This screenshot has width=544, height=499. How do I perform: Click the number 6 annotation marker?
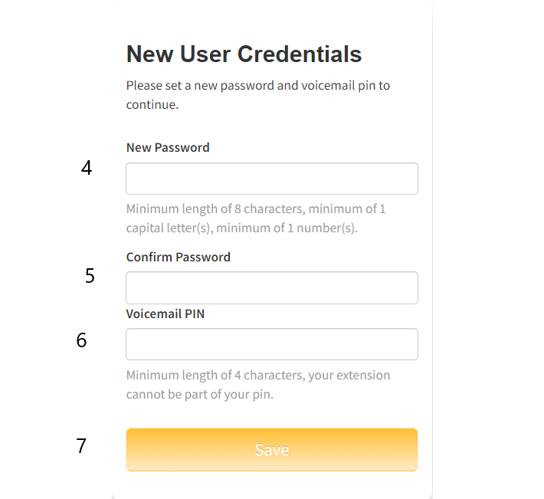(81, 340)
